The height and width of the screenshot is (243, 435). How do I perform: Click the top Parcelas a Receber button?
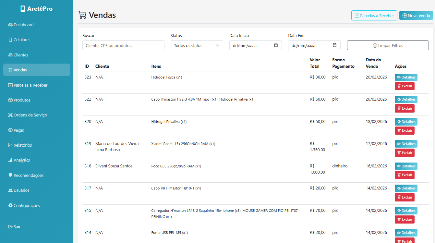tap(374, 16)
